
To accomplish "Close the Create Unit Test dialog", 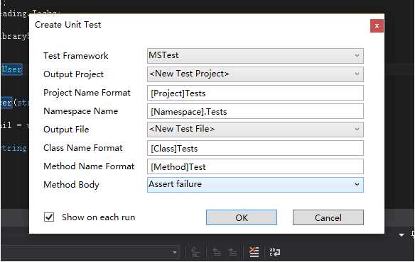I will tap(377, 26).
